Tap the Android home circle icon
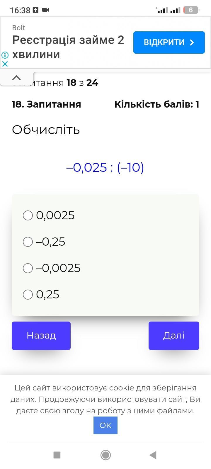Screen dimensions: 211x469 pyautogui.click(x=105, y=455)
